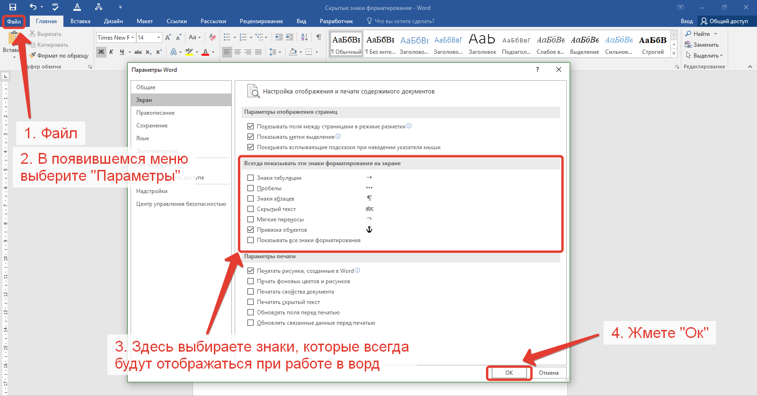Switch to the Дизайн tab
The width and height of the screenshot is (757, 396).
114,21
